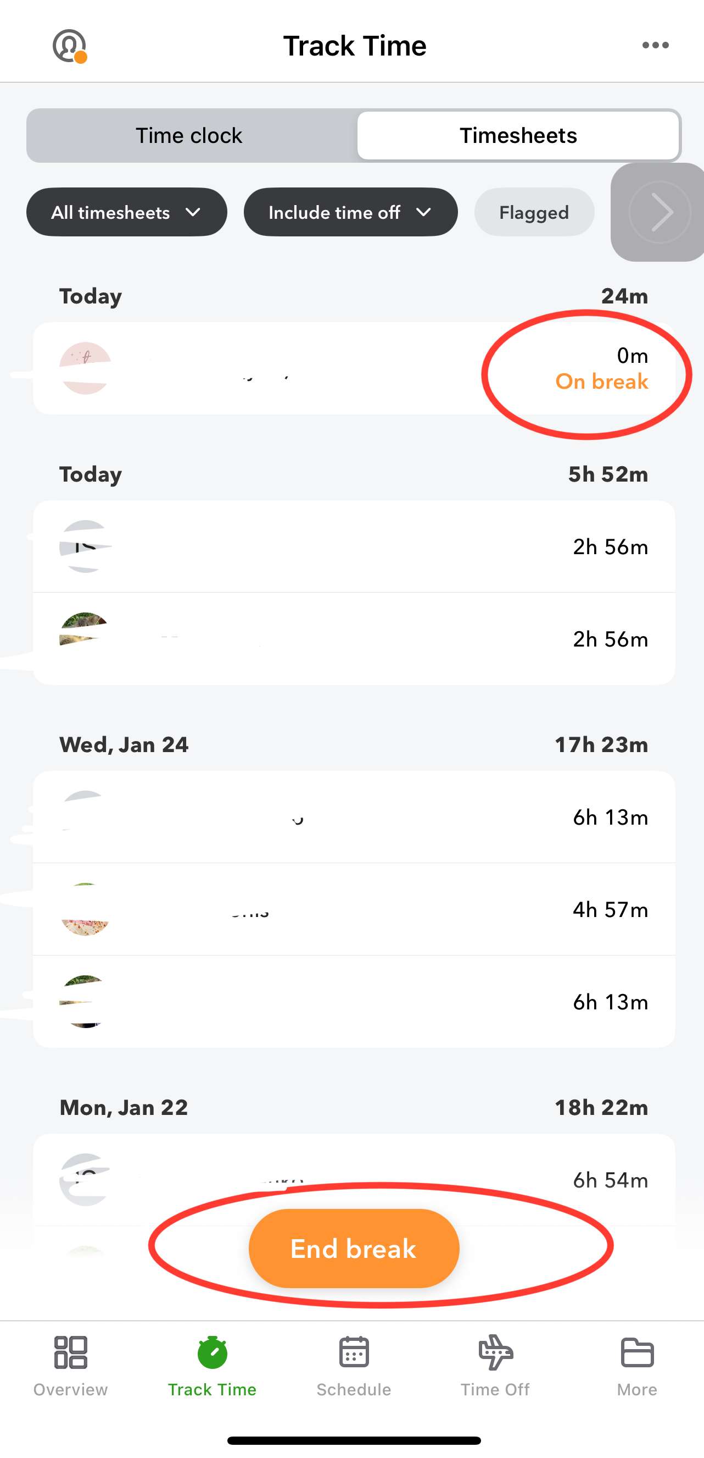Open the Schedule calendar icon
704x1458 pixels.
click(354, 1353)
